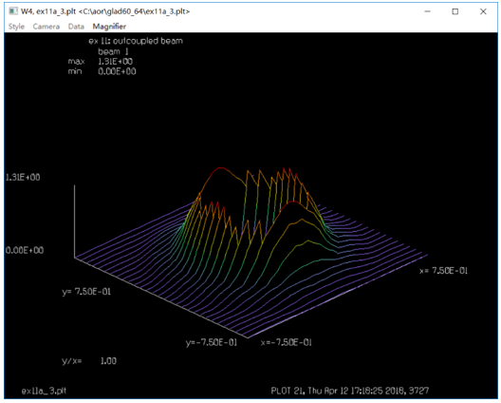Click the x=-7.50E-01 axis label

click(x=287, y=342)
